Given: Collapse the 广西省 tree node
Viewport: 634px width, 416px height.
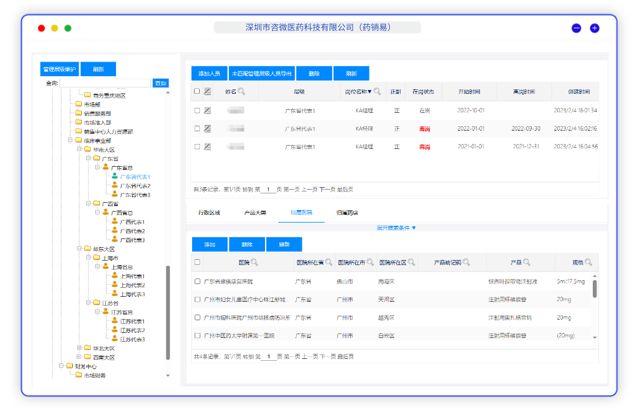Looking at the screenshot, I should point(88,204).
